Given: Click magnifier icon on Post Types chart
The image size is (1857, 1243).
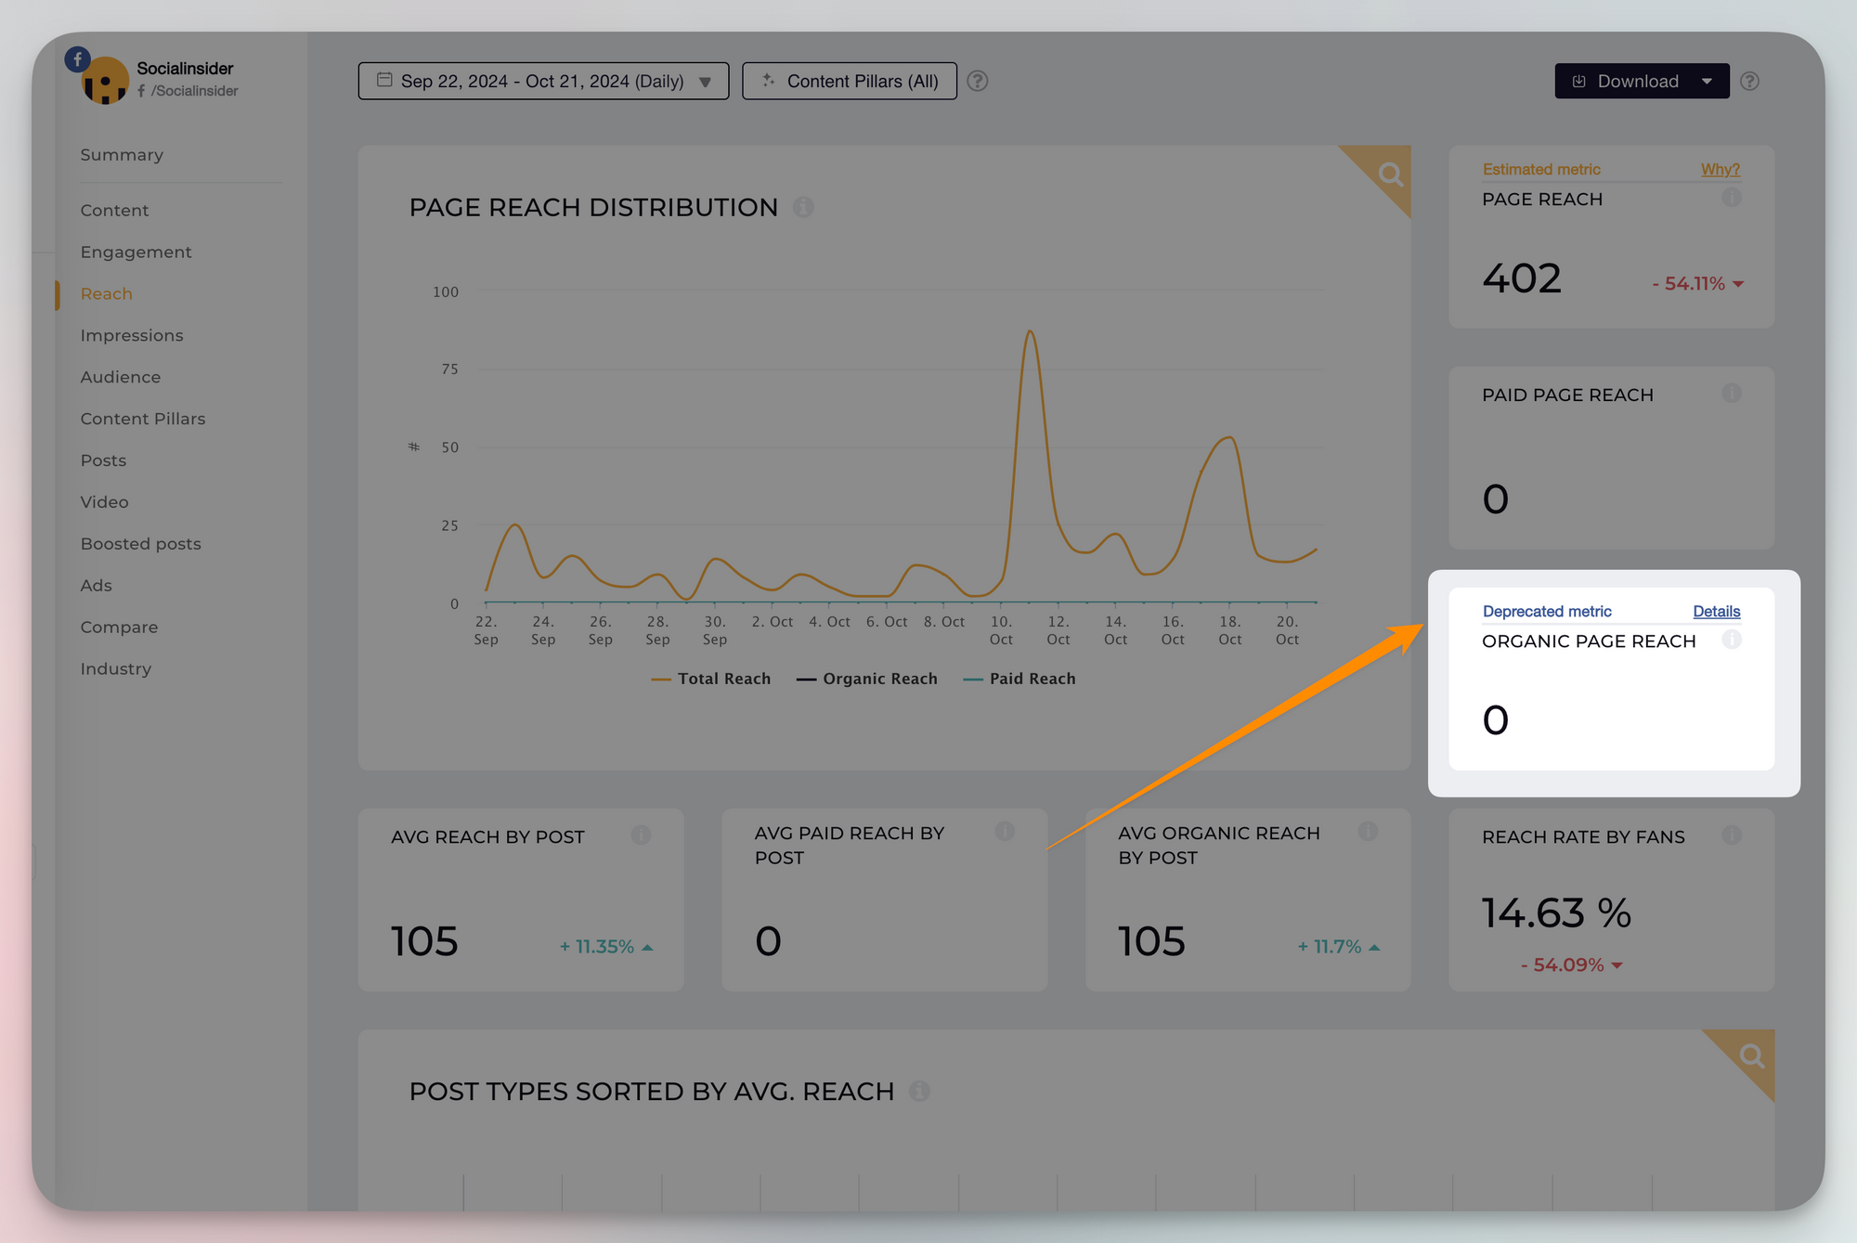Looking at the screenshot, I should tap(1751, 1055).
